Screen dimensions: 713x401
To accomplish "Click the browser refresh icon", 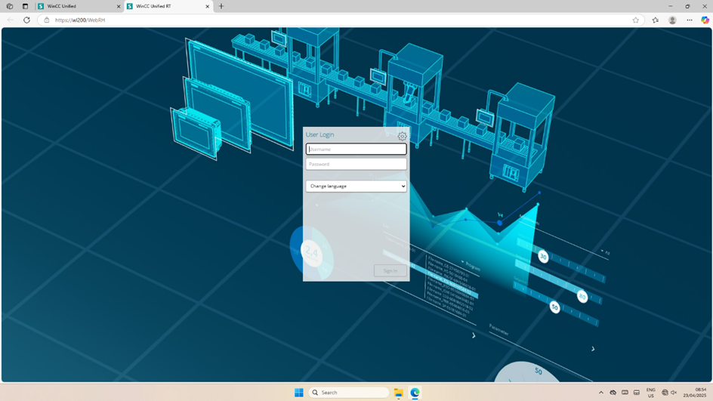I will click(26, 20).
